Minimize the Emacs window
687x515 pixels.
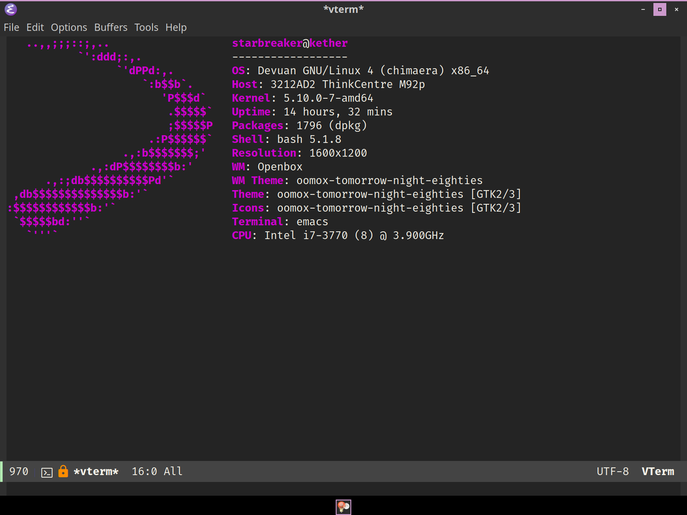coord(643,9)
